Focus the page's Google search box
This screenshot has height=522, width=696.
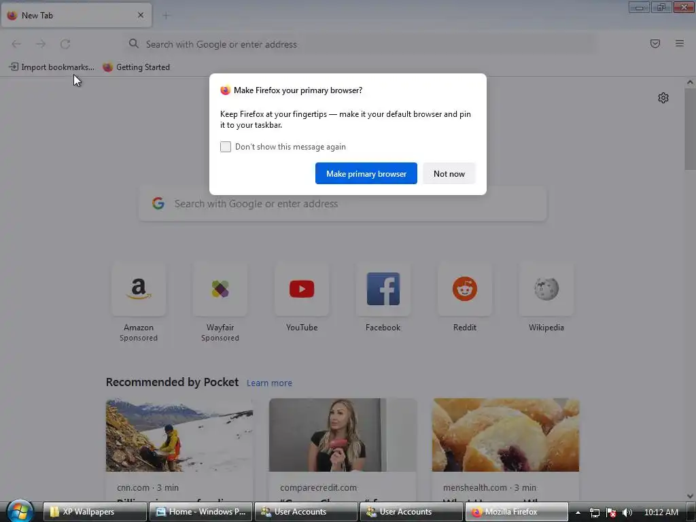tap(343, 204)
